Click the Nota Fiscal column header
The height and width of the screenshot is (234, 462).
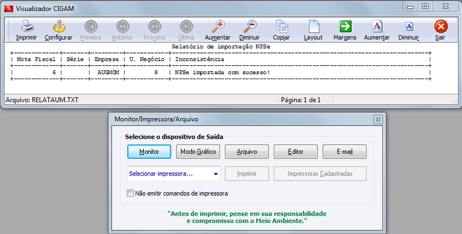[36, 60]
